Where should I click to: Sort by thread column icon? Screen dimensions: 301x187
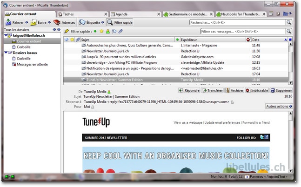click(67, 40)
